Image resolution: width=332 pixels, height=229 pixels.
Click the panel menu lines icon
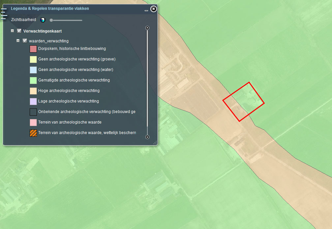click(x=4, y=13)
